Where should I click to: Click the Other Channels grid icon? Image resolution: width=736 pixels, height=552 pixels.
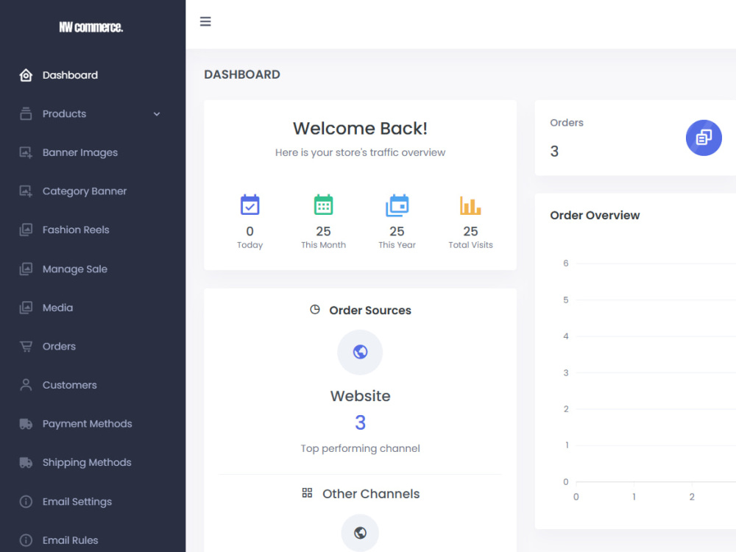pyautogui.click(x=307, y=493)
